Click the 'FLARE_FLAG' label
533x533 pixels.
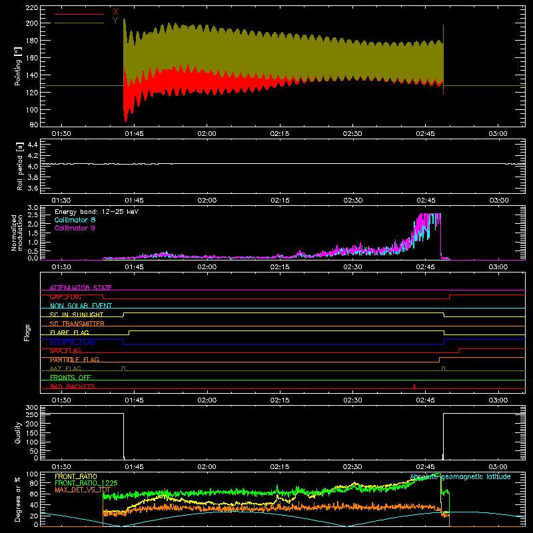69,332
